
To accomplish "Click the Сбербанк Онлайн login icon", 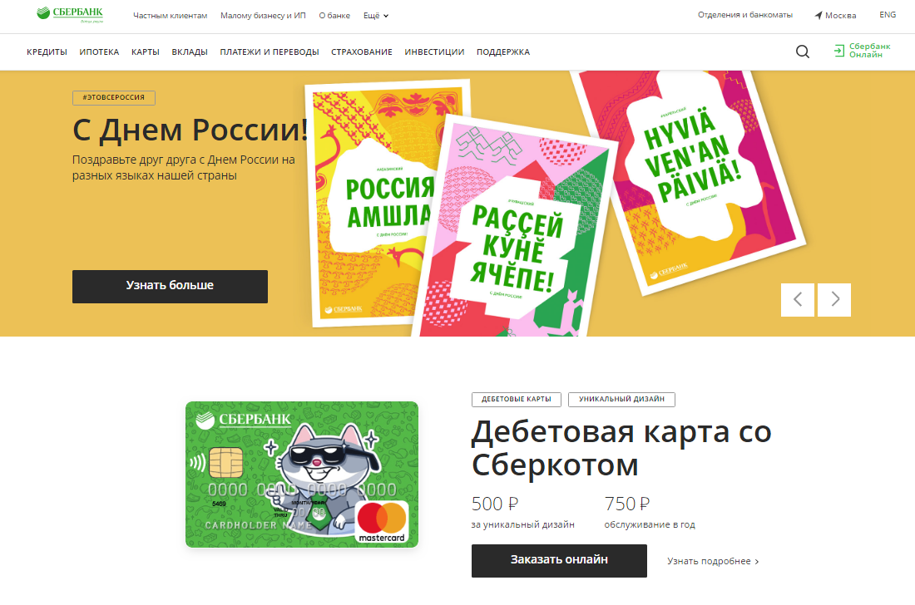I will click(839, 51).
